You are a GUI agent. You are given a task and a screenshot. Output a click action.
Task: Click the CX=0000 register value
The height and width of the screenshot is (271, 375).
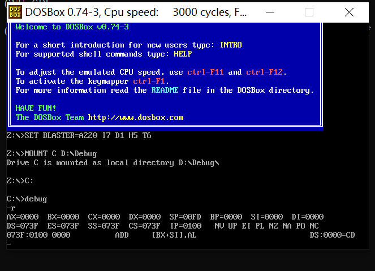tap(104, 217)
